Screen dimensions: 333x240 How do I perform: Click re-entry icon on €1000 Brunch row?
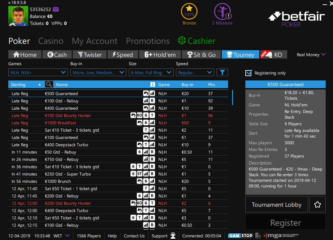[x=139, y=181]
